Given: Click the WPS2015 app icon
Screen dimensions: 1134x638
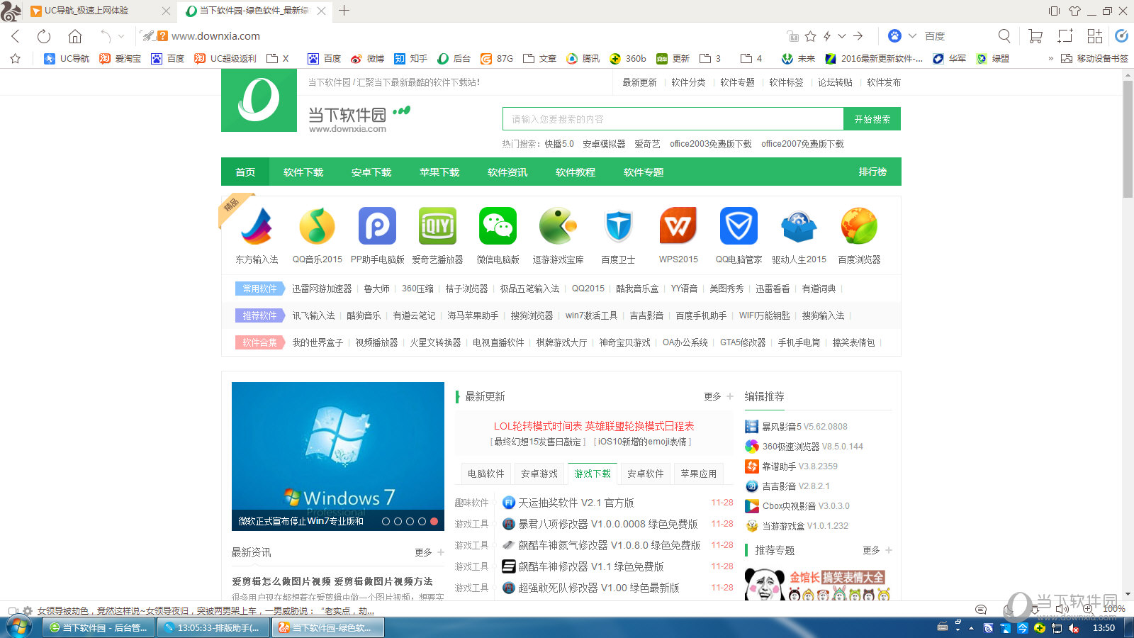Looking at the screenshot, I should tap(678, 226).
